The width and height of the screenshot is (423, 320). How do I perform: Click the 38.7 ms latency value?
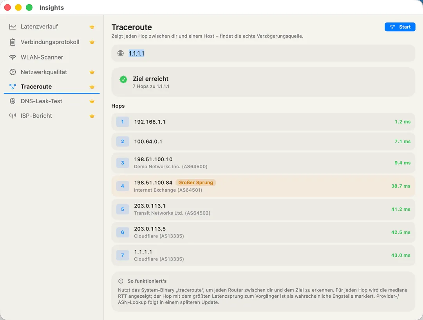(x=401, y=186)
